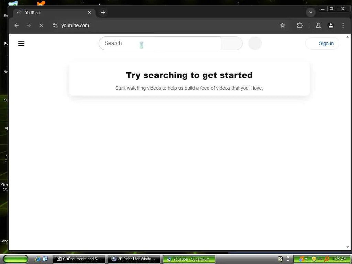View site information icon left of youtube.com
352x264 pixels.
coord(55,25)
